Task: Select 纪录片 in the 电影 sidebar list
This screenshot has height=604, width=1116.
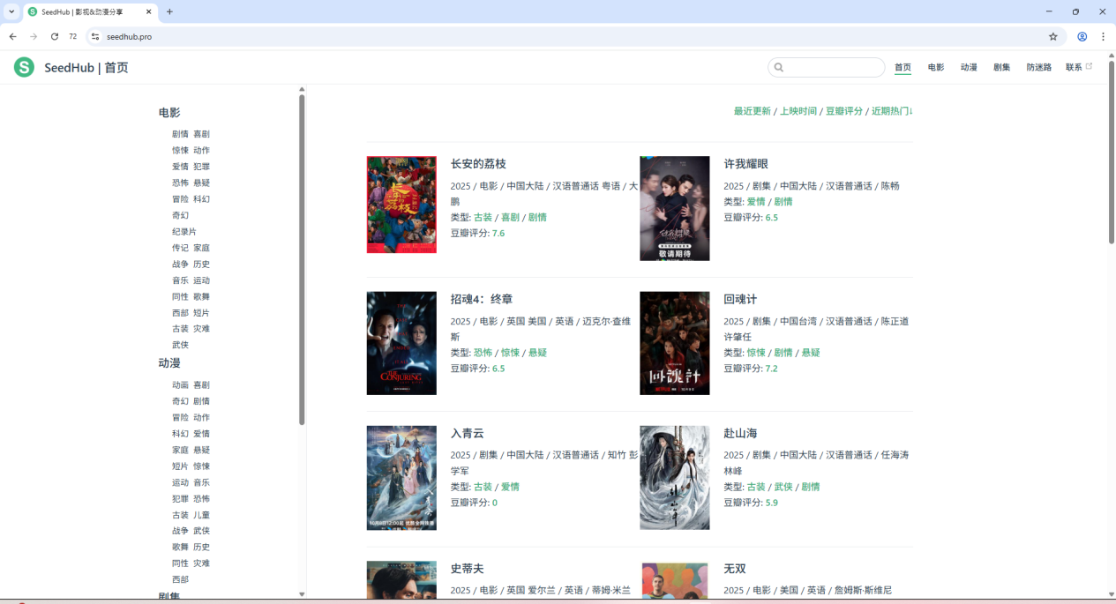Action: tap(184, 231)
